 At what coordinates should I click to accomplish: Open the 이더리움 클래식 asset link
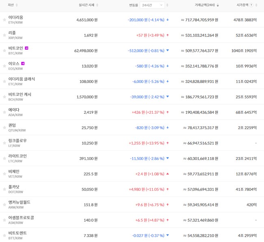click(22, 81)
